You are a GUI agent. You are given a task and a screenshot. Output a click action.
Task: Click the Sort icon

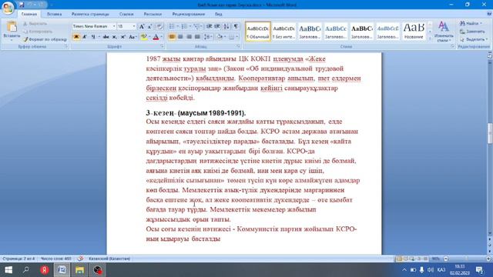[x=226, y=26]
